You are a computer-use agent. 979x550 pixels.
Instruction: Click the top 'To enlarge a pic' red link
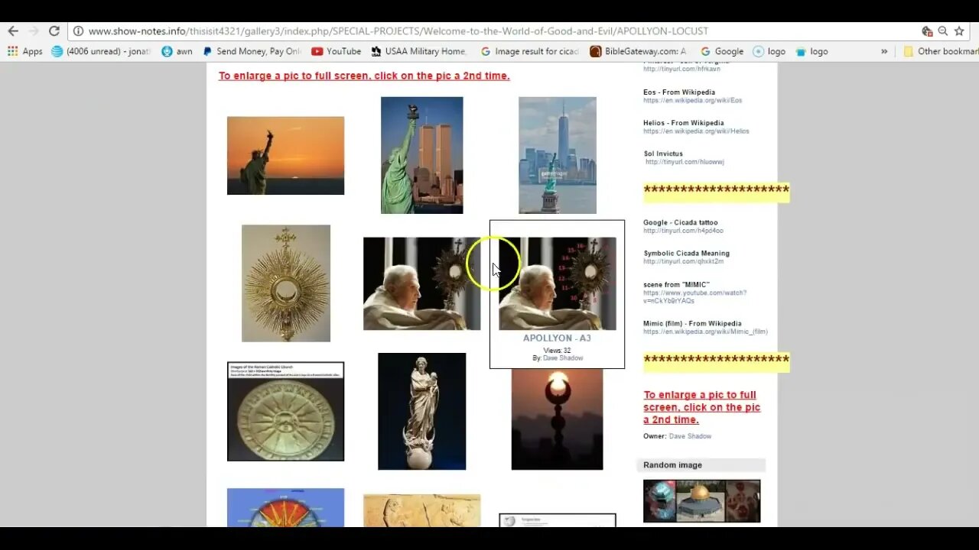[364, 76]
